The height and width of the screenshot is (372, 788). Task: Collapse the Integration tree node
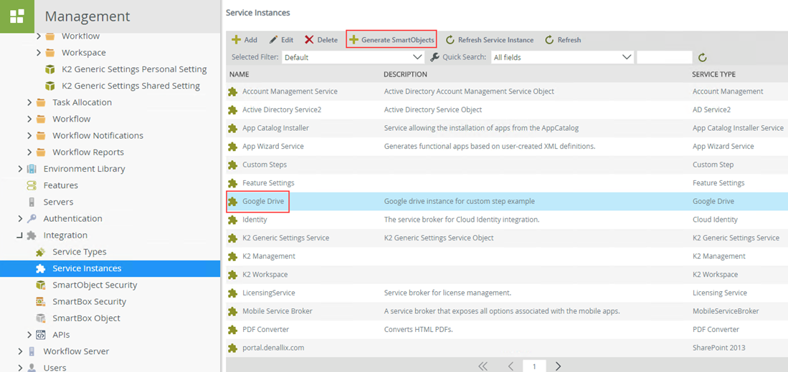[20, 235]
